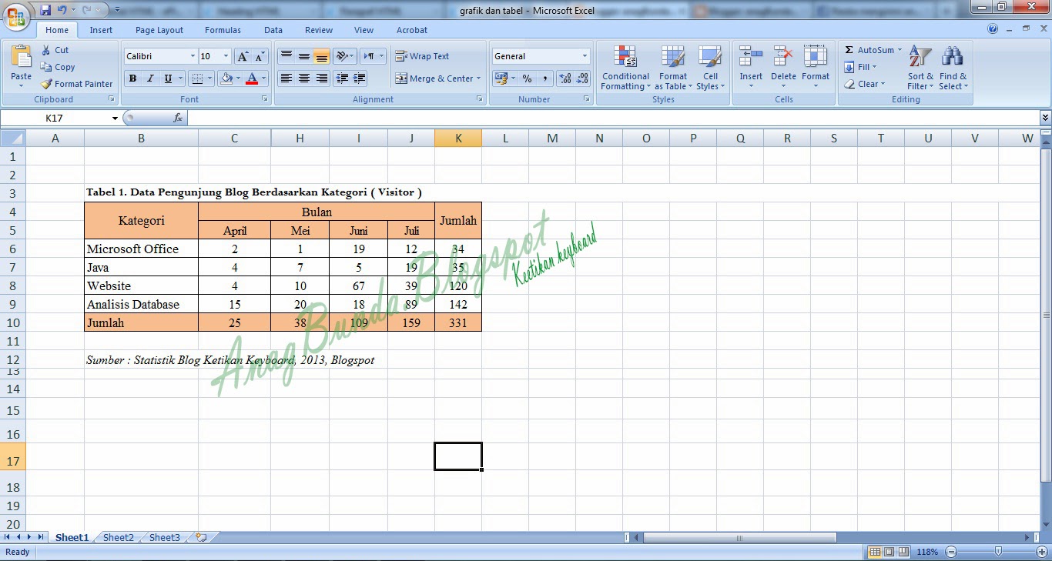Image resolution: width=1052 pixels, height=561 pixels.
Task: Toggle italic formatting
Action: [148, 78]
